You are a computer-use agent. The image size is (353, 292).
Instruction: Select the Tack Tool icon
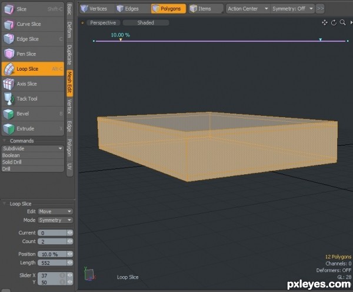click(9, 99)
